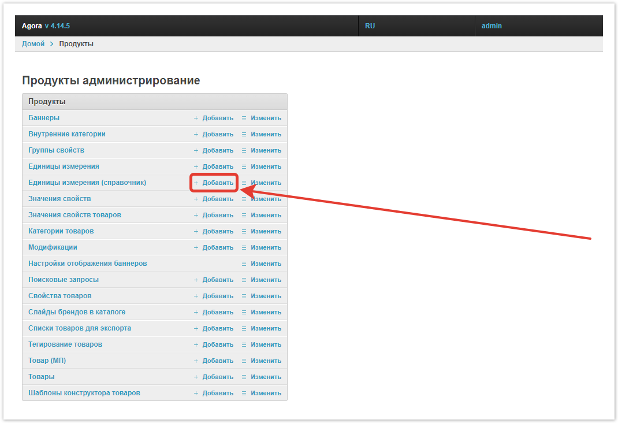Add a new Единицы измерения (справочник) entry
Screen dimensions: 618x423
coord(217,183)
